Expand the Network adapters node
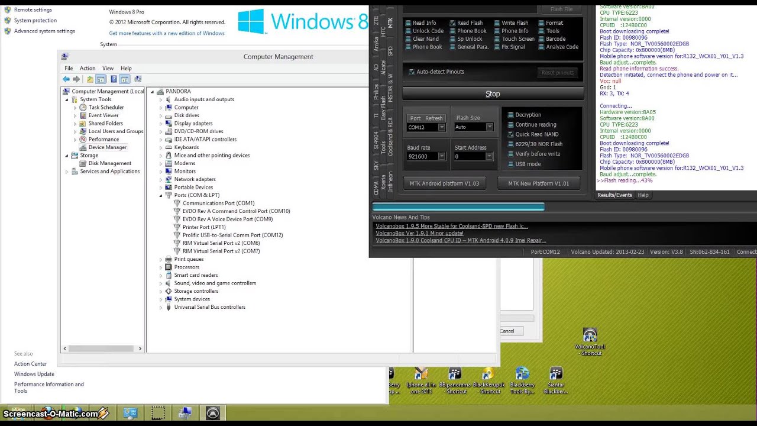Image resolution: width=757 pixels, height=426 pixels. pos(160,179)
